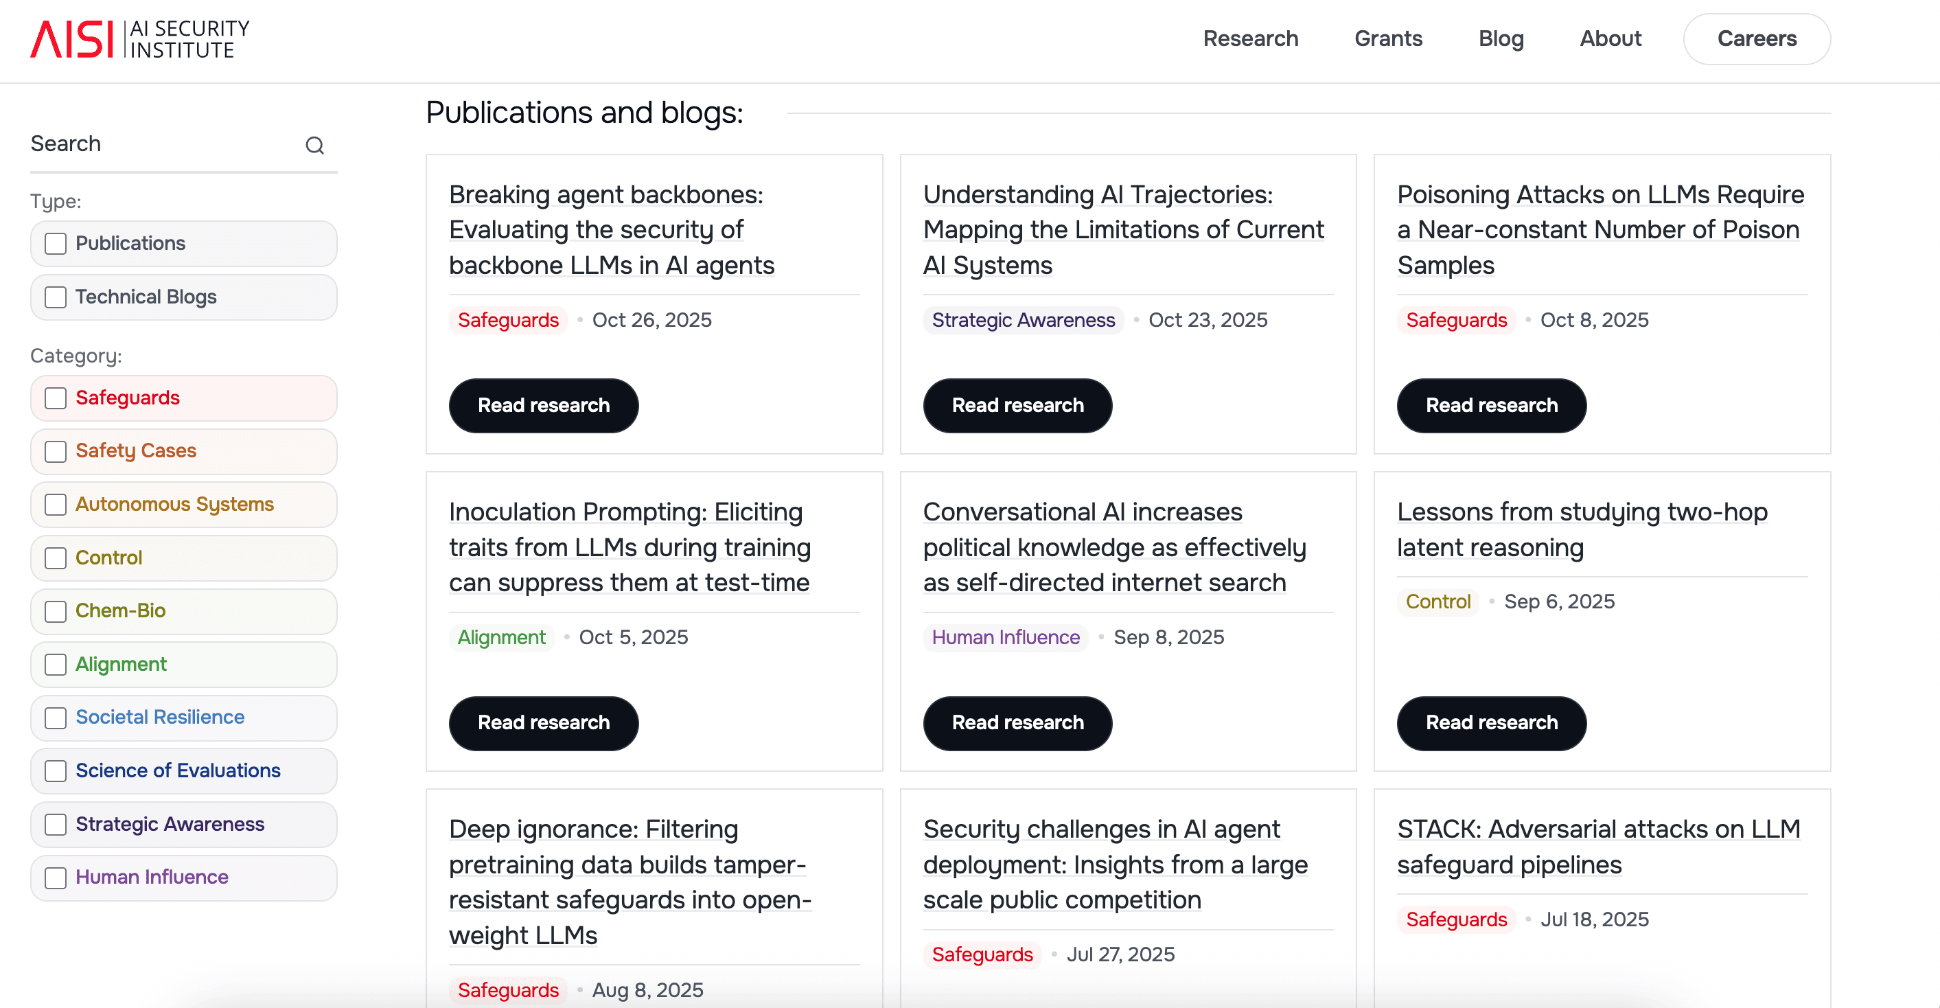Click the Careers button
This screenshot has height=1008, width=1940.
(1756, 38)
